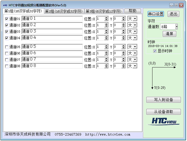Switch to the 第3组 tab

[104, 11]
